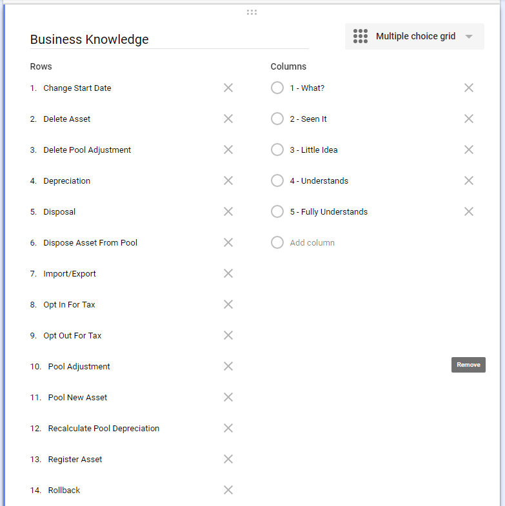Edit row text 'Opt Out For Tax'
The height and width of the screenshot is (506, 505).
click(72, 336)
